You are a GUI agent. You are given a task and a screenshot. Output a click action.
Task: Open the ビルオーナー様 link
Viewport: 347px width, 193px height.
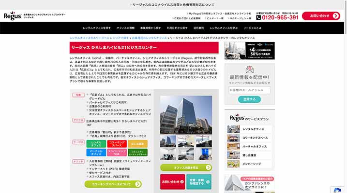[214, 18]
